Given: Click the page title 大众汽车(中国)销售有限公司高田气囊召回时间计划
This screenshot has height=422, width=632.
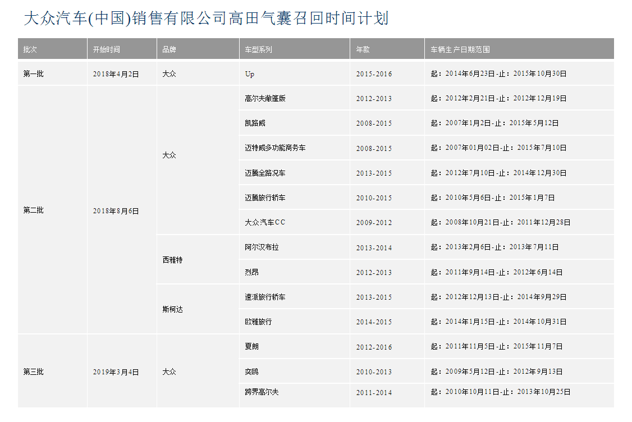Looking at the screenshot, I should 206,19.
